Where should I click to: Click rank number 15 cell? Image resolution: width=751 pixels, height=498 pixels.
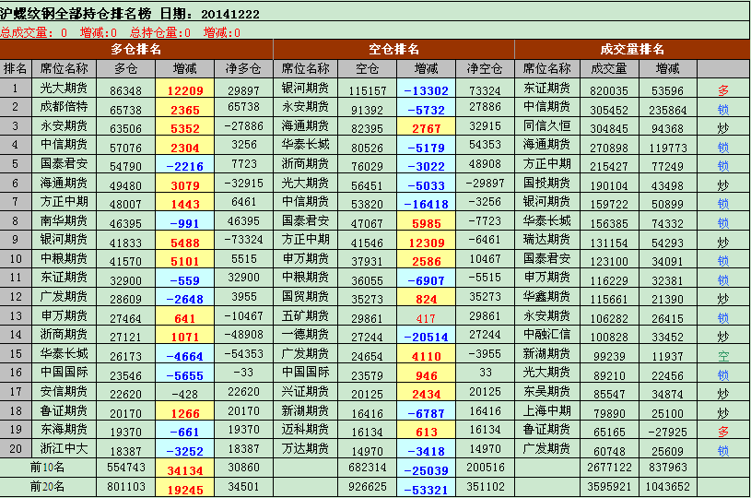[x=16, y=354]
